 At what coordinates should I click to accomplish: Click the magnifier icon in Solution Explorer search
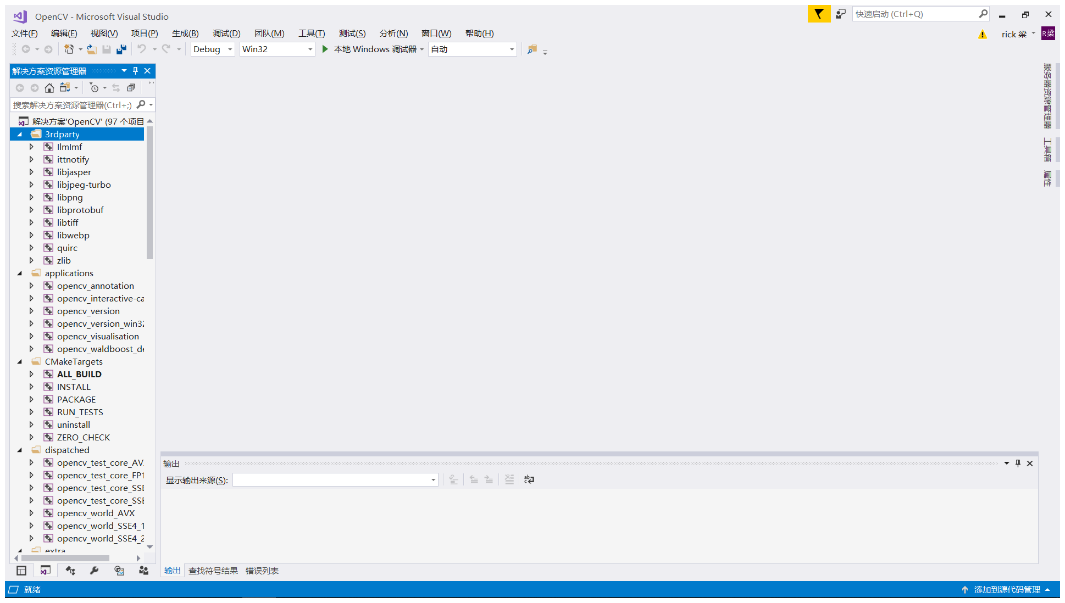141,104
